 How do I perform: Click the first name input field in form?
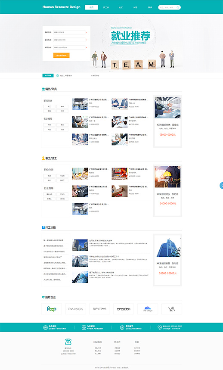click(69, 32)
